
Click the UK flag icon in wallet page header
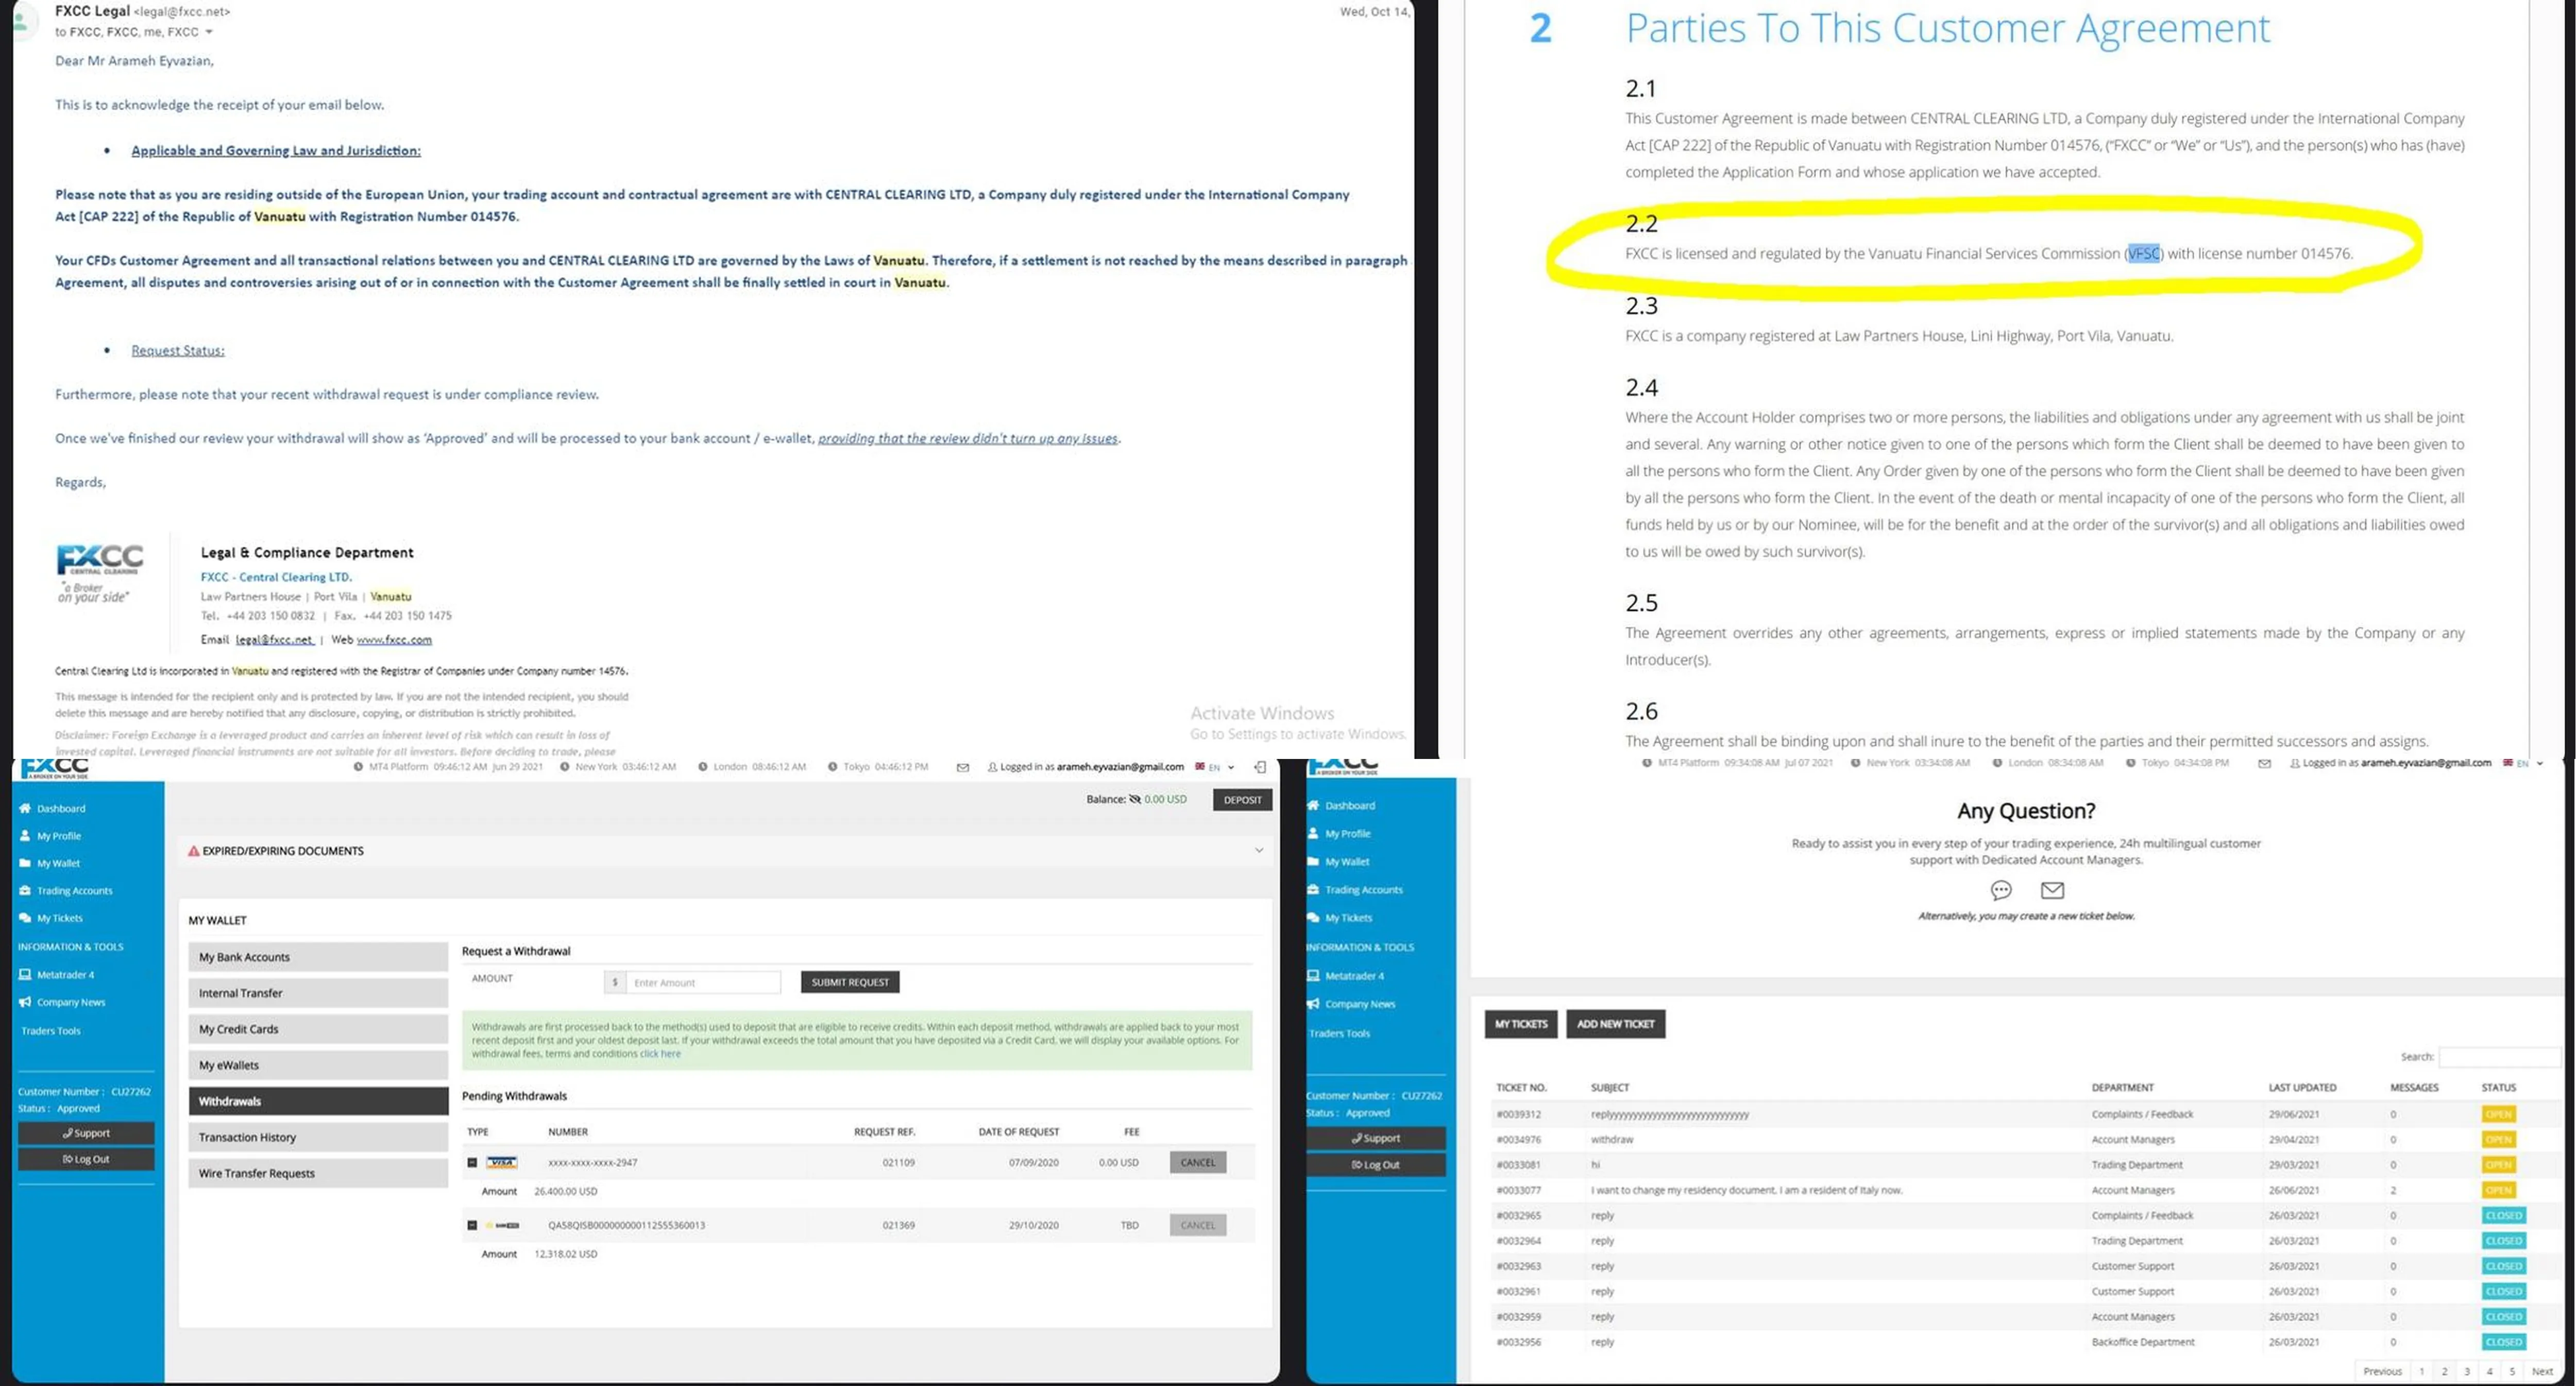[1199, 767]
